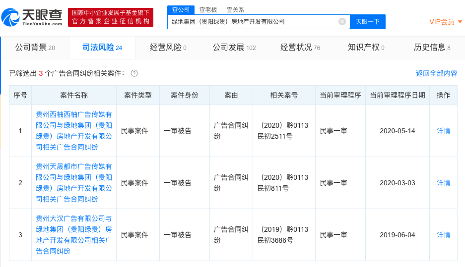This screenshot has width=465, height=267.
Task: Click the case number (2019)黔0113民初3686号
Action: coord(283,235)
